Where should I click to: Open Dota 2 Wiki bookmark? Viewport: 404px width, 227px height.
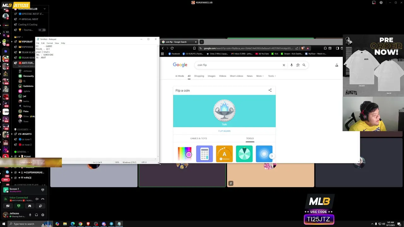coord(217,54)
